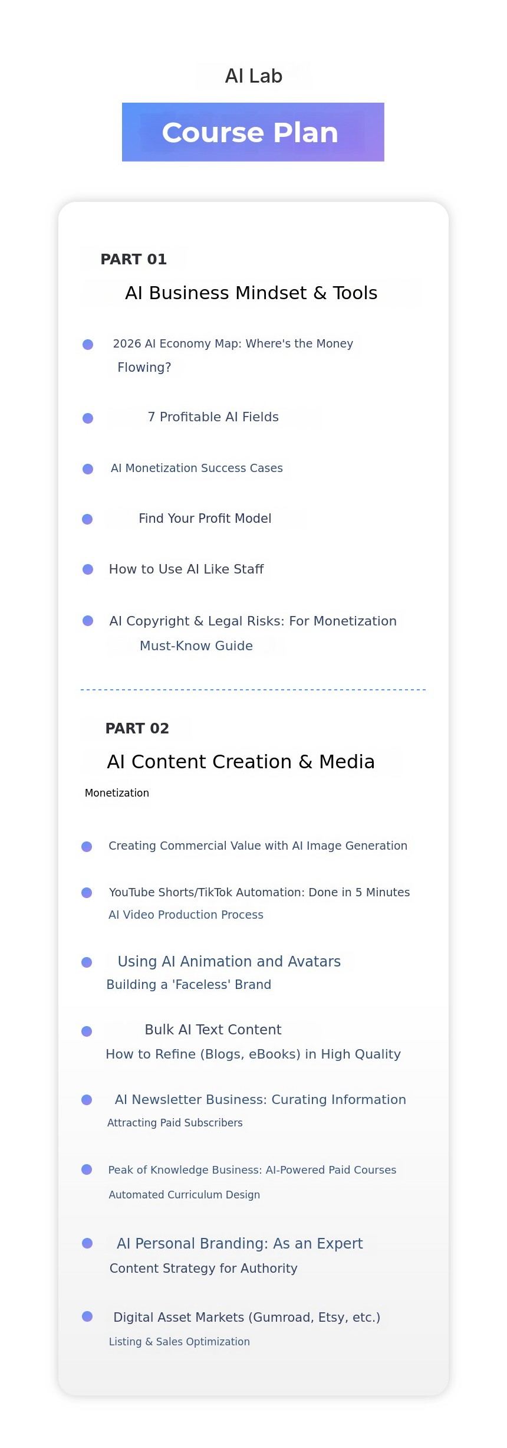Open AI Business Mindset & Tools heading
This screenshot has height=1448, width=507.
[x=251, y=293]
